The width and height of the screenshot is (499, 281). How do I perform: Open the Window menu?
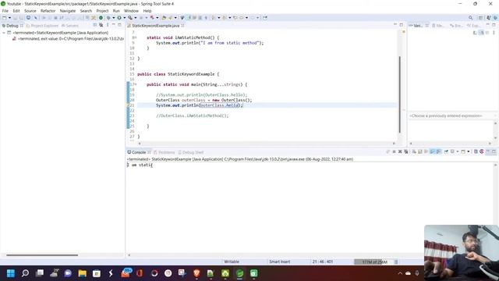tap(131, 11)
